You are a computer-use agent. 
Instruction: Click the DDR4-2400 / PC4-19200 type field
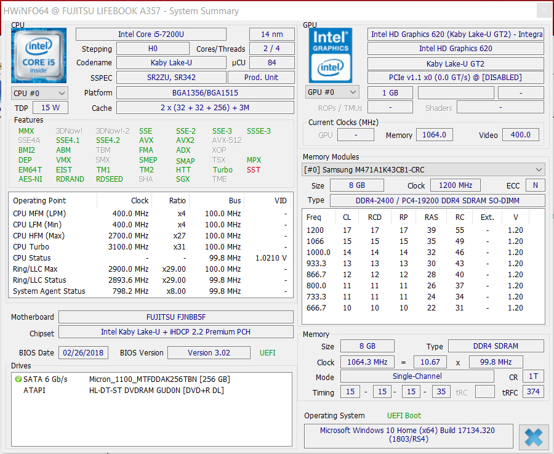438,200
